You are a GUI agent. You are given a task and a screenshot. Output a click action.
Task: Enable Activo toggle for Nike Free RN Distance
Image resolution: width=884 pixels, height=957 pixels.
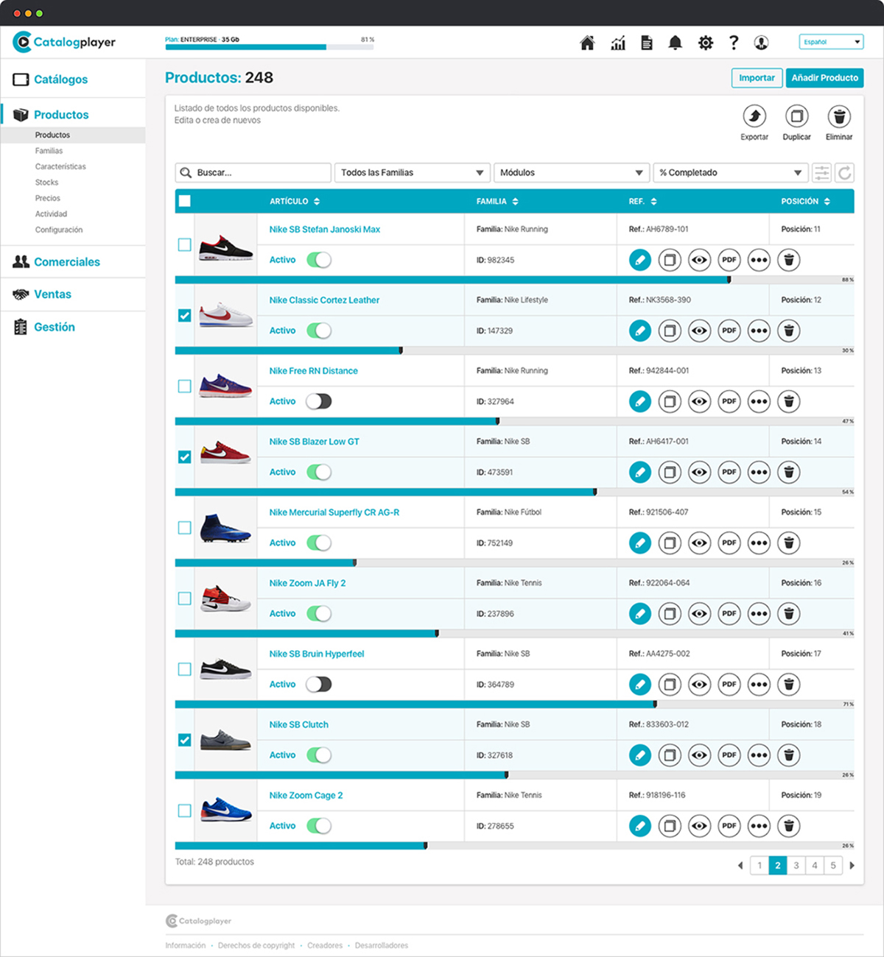click(x=319, y=401)
